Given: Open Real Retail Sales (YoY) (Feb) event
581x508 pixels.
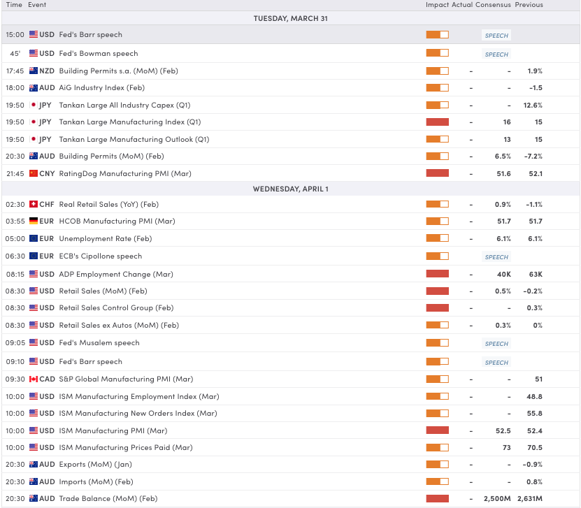Looking at the screenshot, I should coord(109,204).
